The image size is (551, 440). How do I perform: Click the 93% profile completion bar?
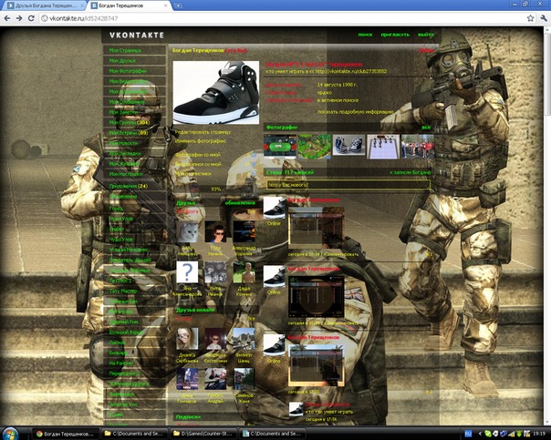216,189
